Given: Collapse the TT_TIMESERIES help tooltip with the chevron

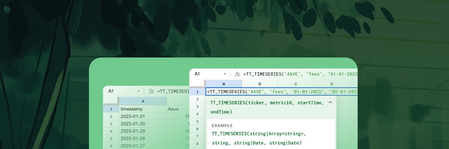Looking at the screenshot, I should click(330, 103).
